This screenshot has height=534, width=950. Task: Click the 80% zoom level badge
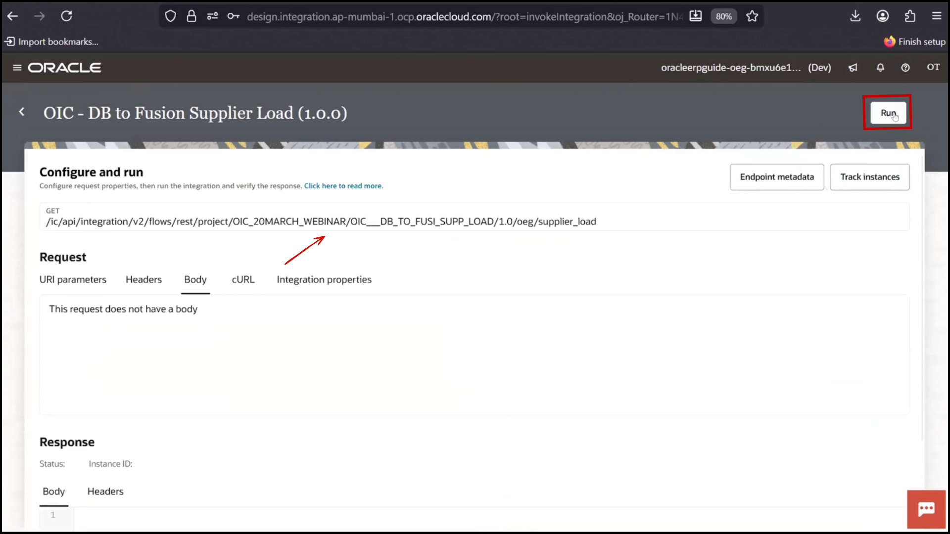pyautogui.click(x=723, y=16)
